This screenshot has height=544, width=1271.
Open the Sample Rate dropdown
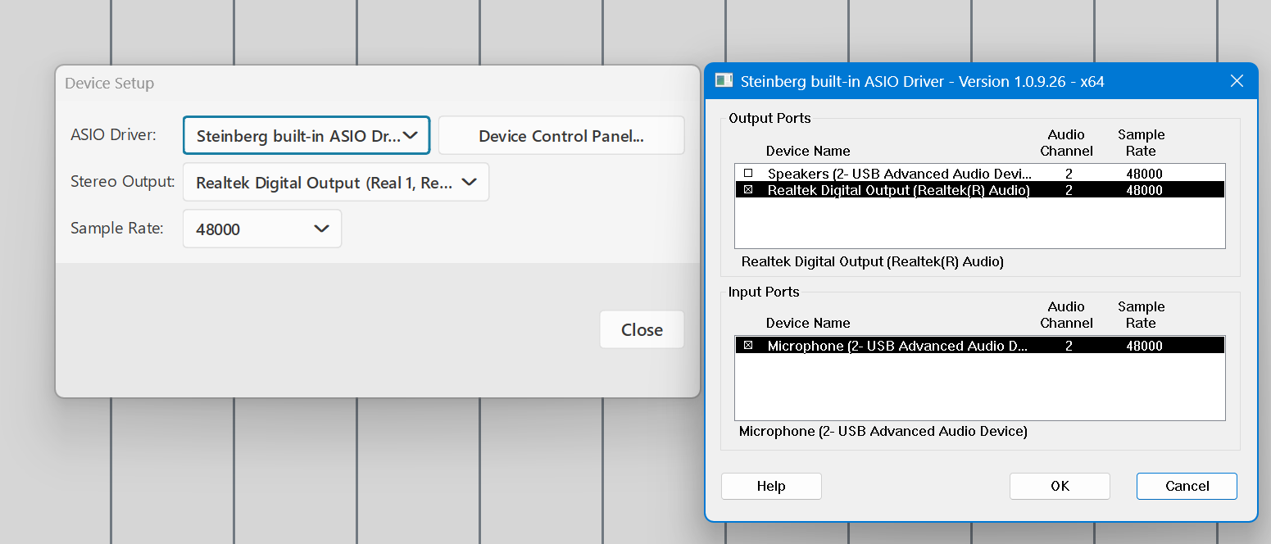click(x=261, y=229)
